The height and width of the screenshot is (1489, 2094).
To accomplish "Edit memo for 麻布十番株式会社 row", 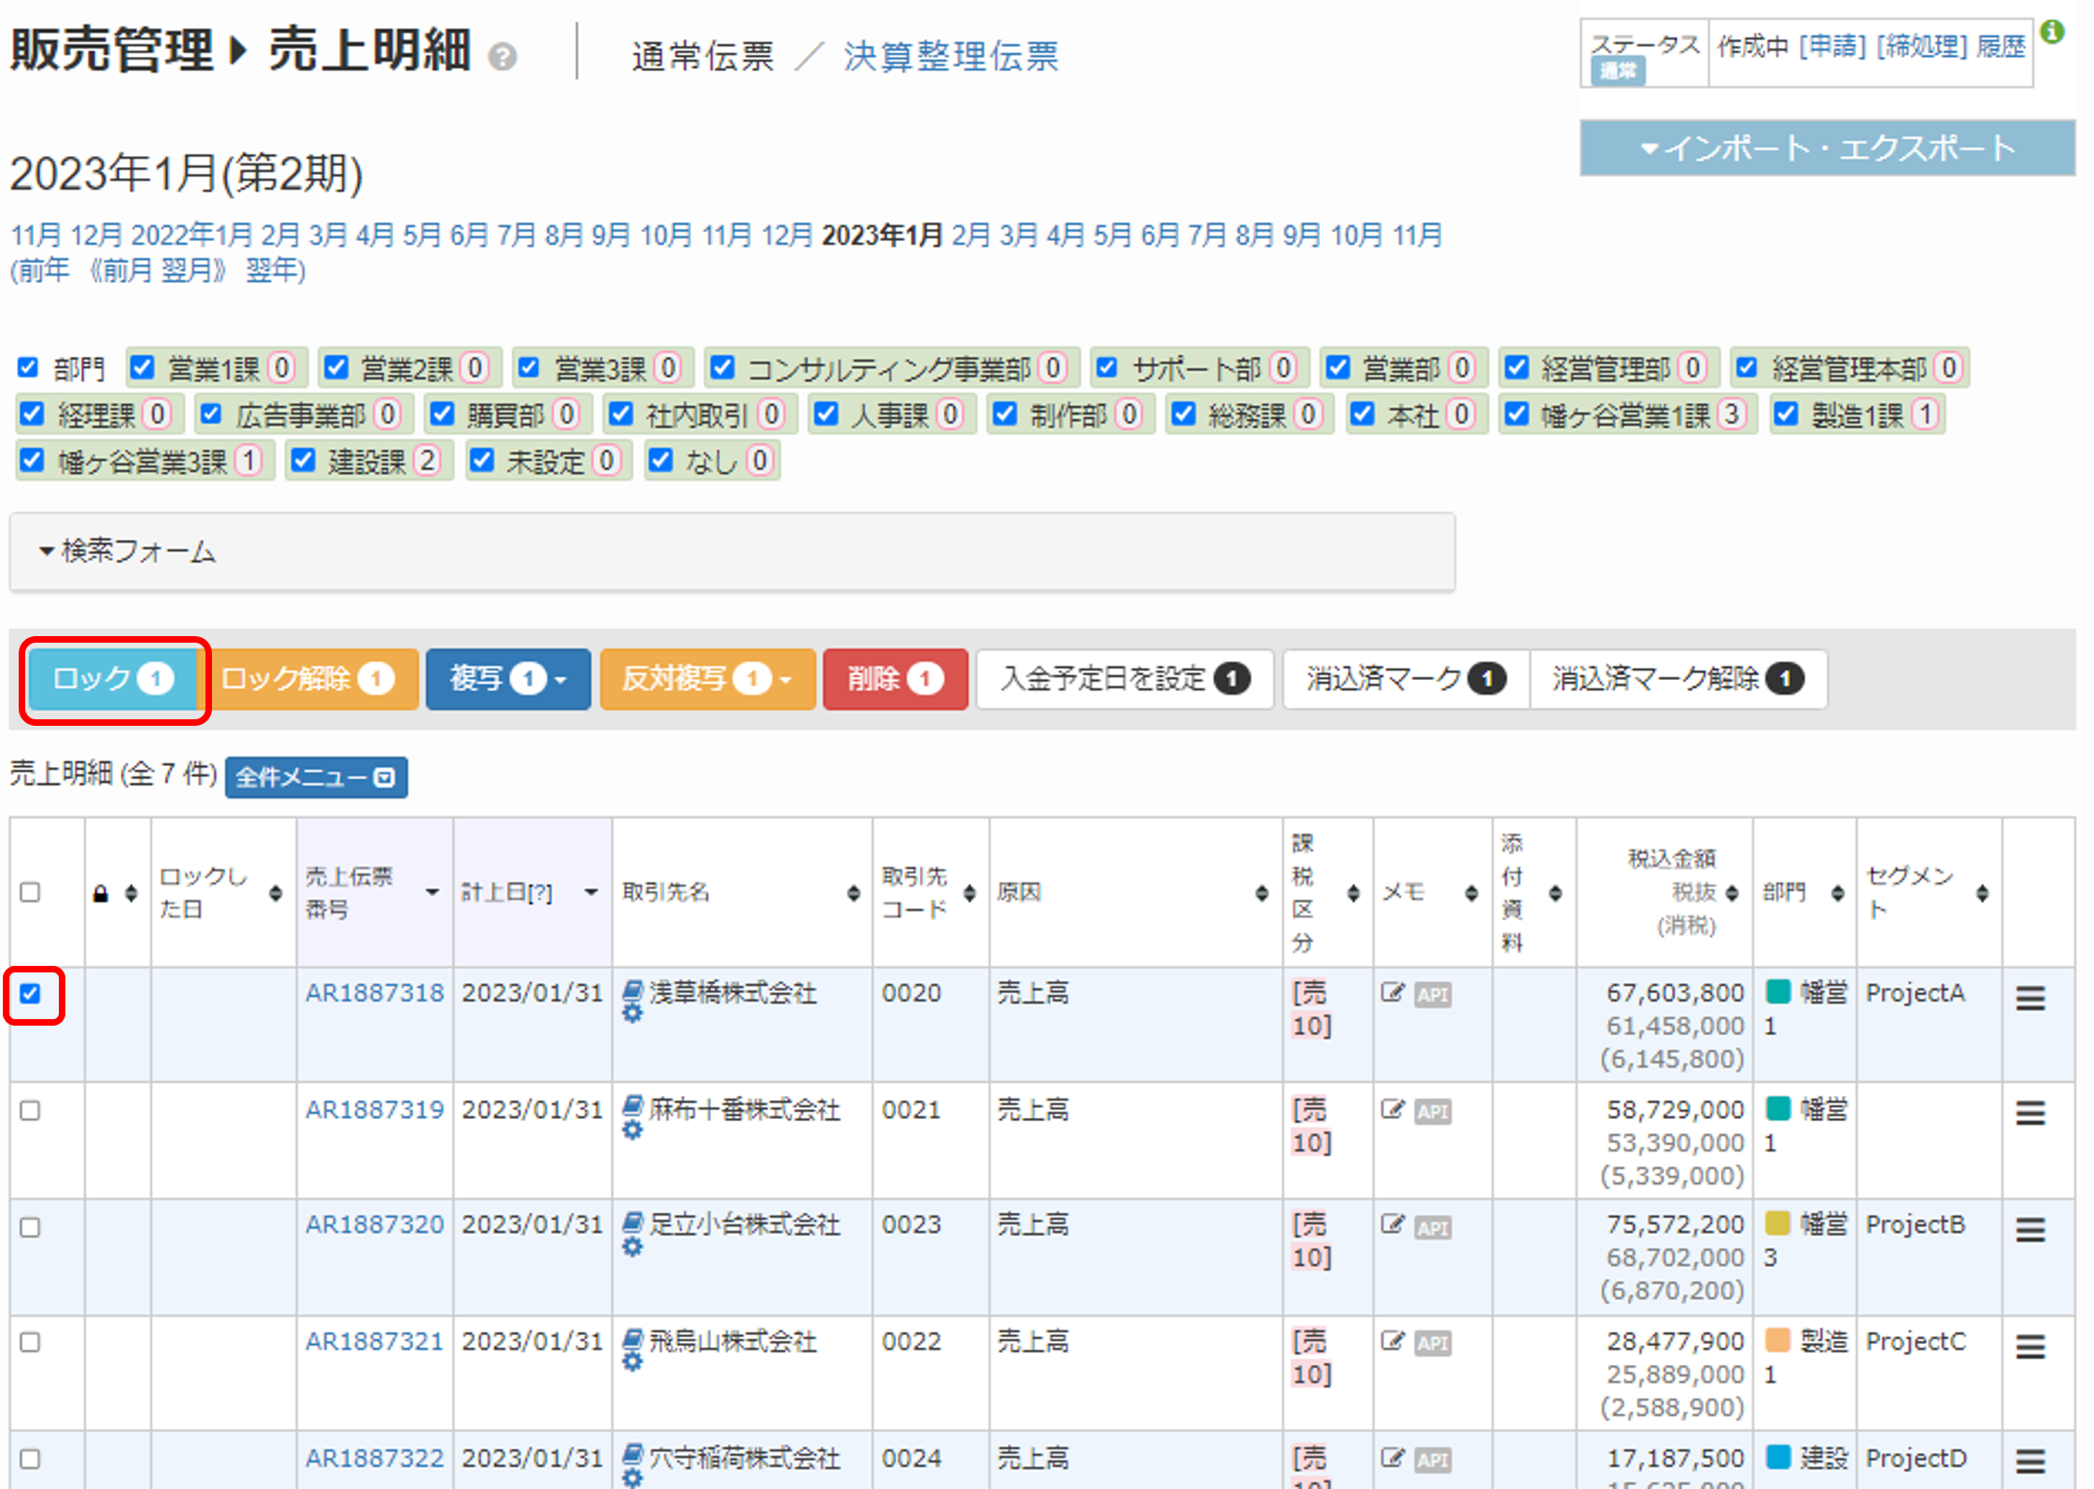I will coord(1393,1110).
